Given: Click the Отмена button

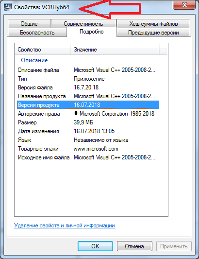Looking at the screenshot, I should [134, 246].
